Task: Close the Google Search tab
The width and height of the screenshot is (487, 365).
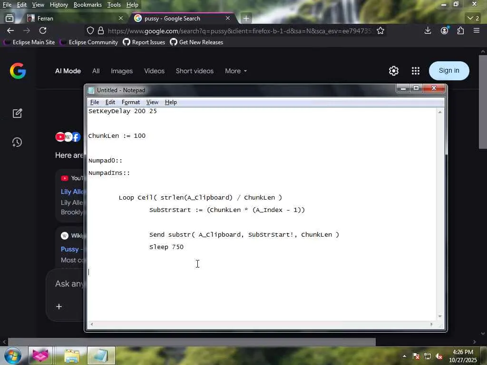Action: coord(228,19)
